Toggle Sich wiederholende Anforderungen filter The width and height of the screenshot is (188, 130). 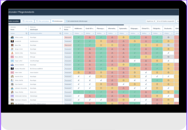coord(77,21)
